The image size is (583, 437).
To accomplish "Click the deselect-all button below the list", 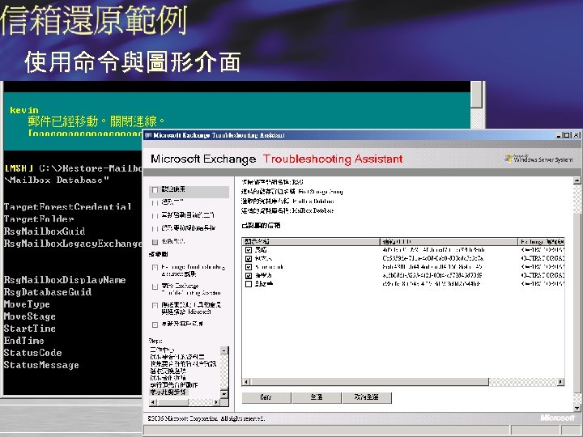I will (x=367, y=397).
